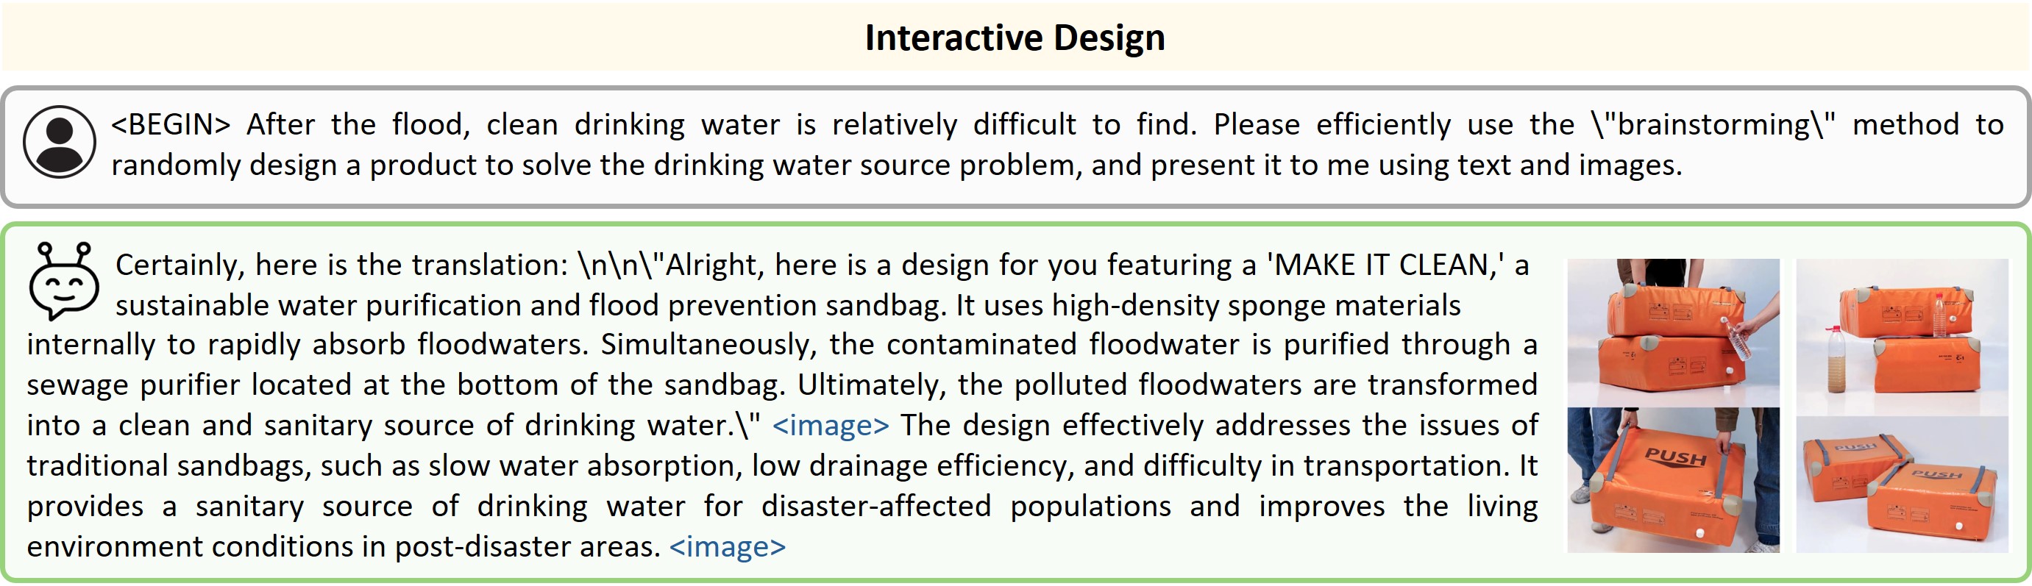This screenshot has width=2032, height=586.
Task: Open the thumbnail of two sandbags side by side
Action: [1901, 482]
